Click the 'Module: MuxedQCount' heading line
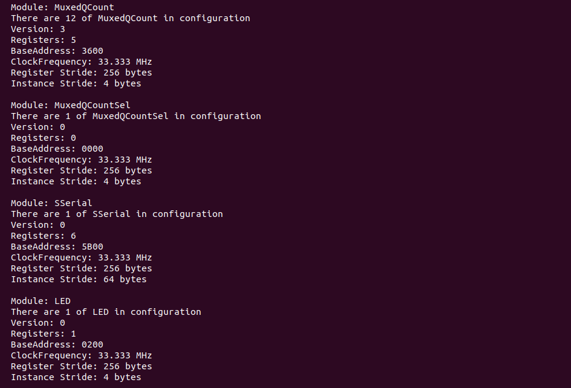 click(62, 7)
